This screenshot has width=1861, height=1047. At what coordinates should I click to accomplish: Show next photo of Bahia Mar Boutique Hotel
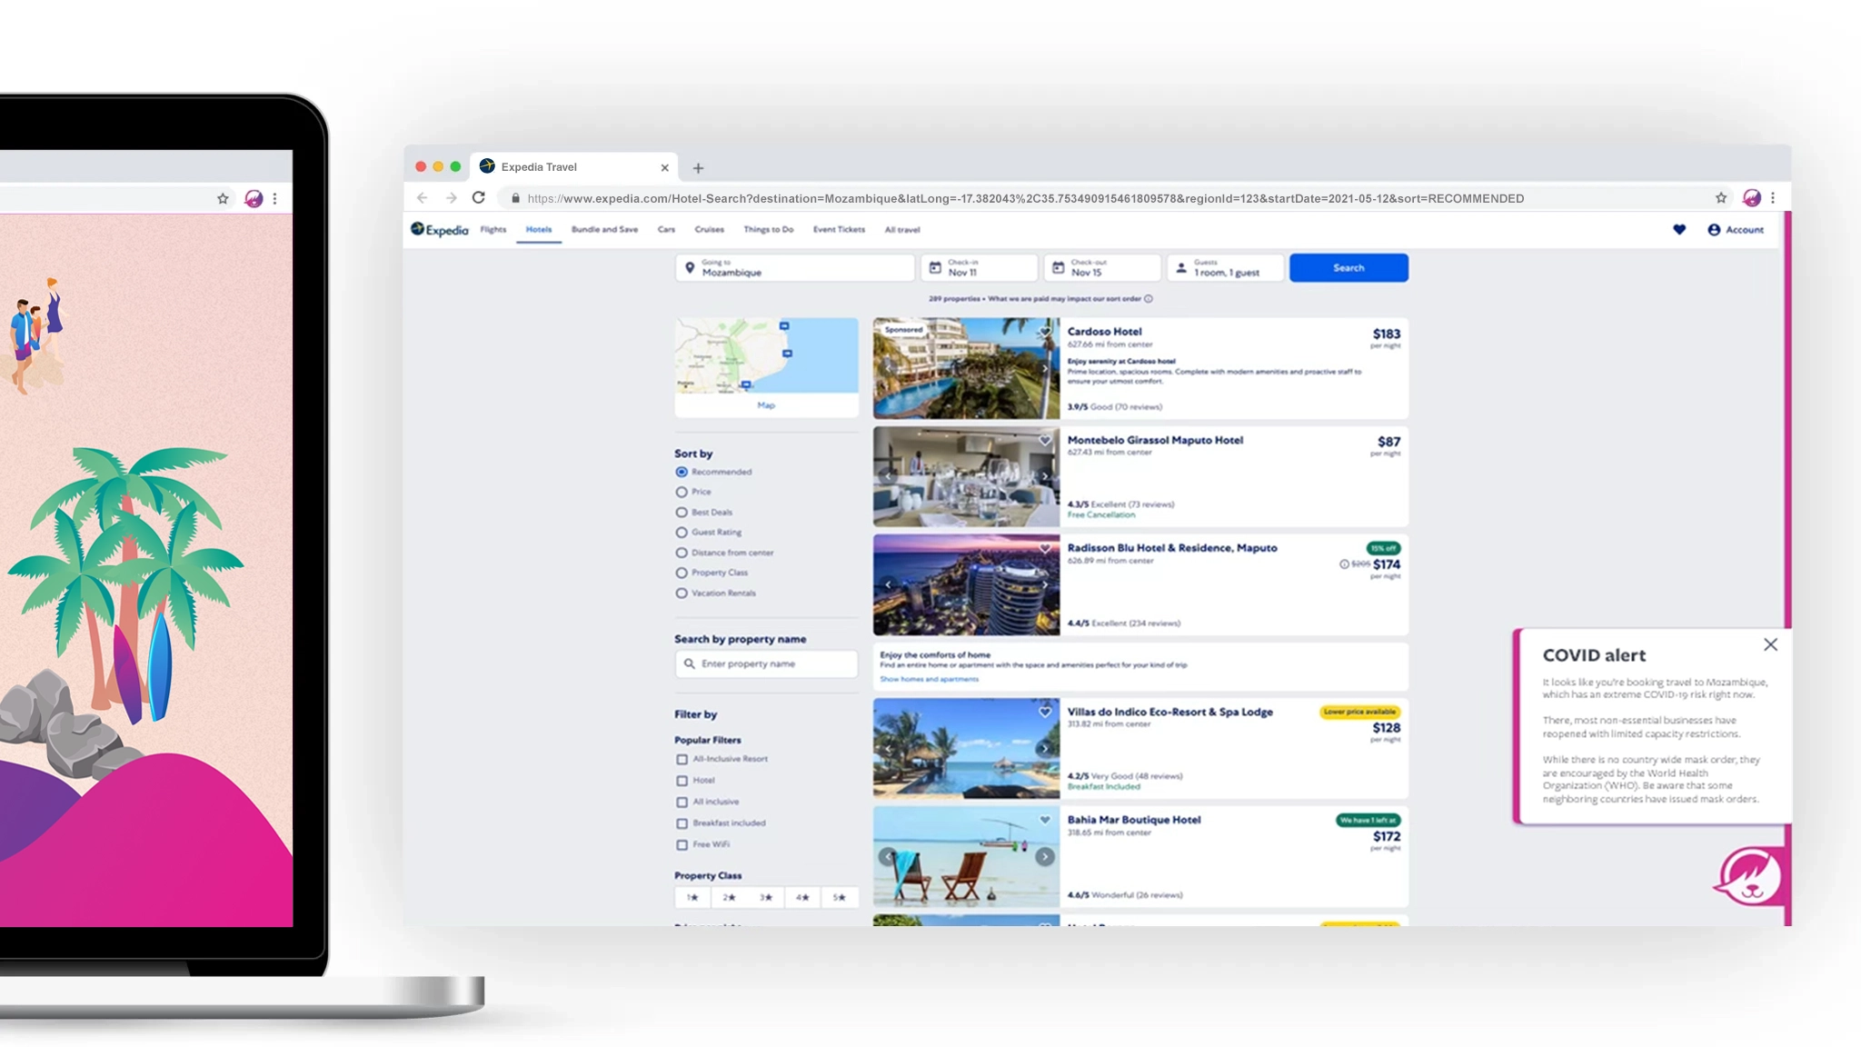[x=1045, y=857]
